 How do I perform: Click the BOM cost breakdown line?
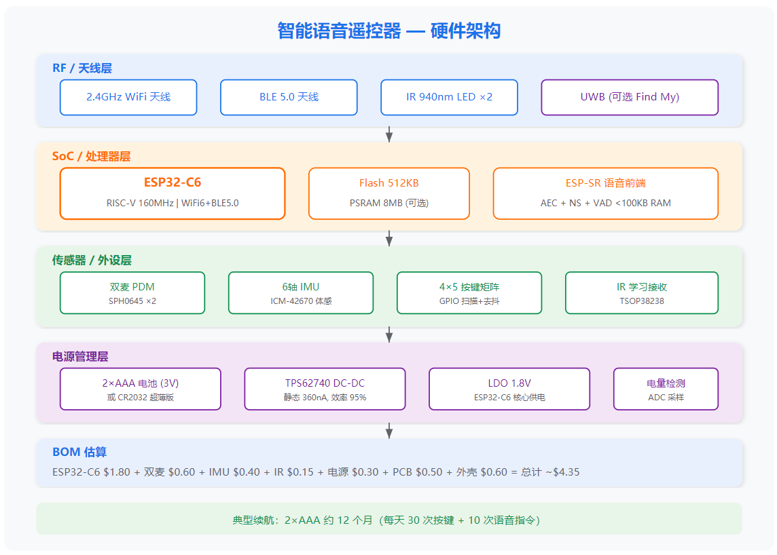point(316,472)
